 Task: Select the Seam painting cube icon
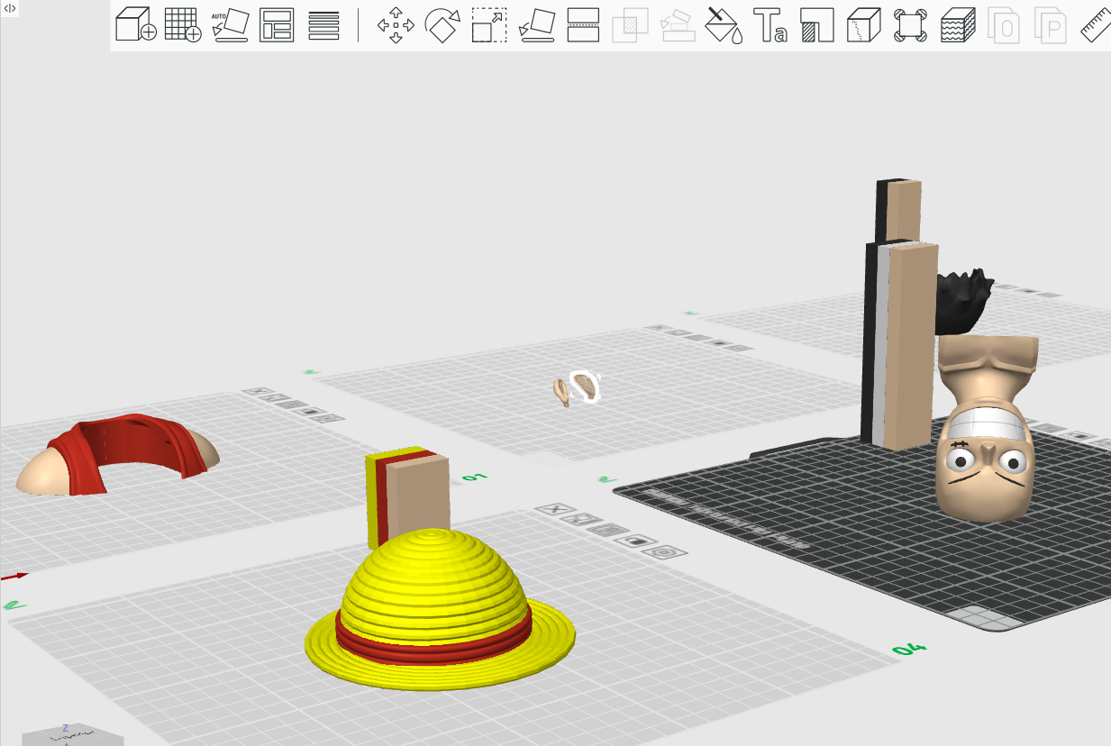[x=863, y=25]
